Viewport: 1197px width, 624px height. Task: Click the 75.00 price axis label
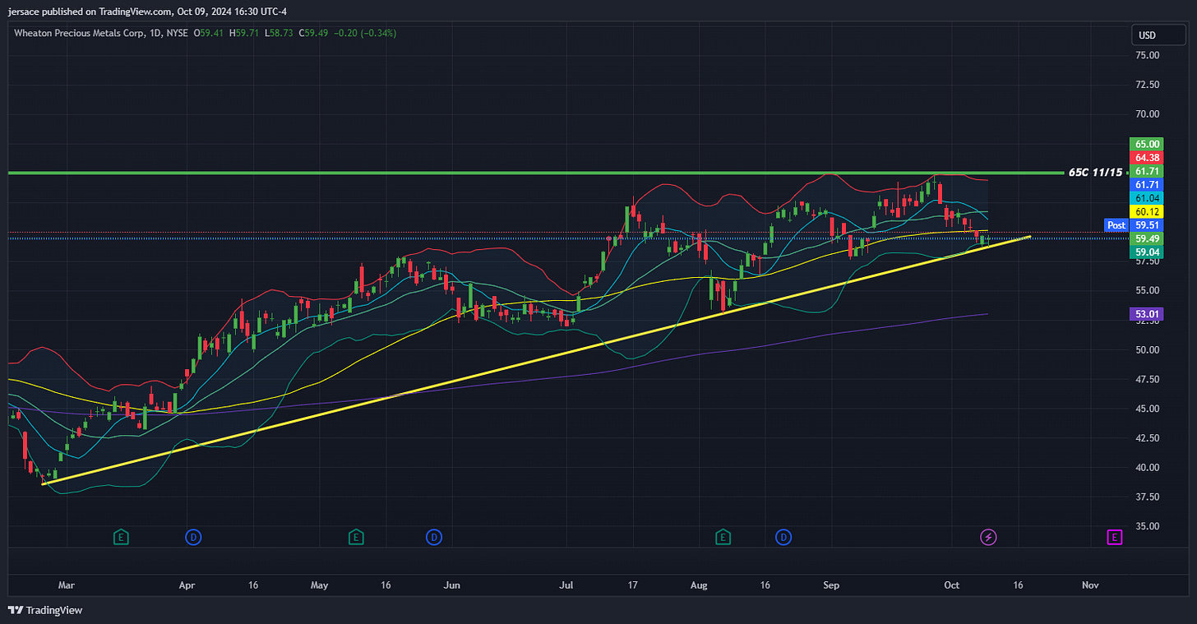pos(1147,55)
